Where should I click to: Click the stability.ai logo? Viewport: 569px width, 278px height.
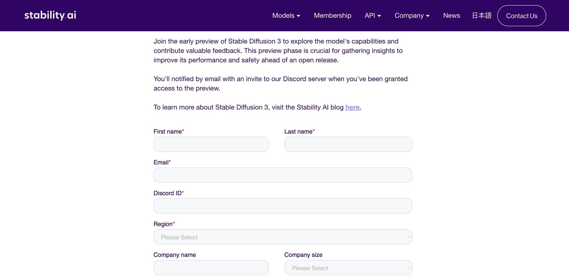point(50,15)
